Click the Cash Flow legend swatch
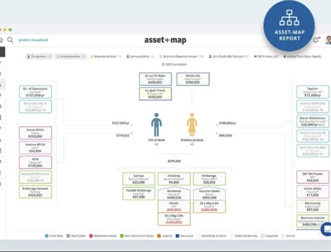This screenshot has height=252, width=331. [46, 236]
